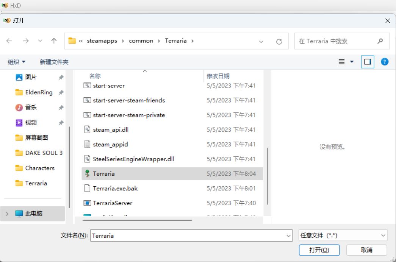Select steamapps in the breadcrumb path
This screenshot has width=396, height=262.
[x=102, y=41]
